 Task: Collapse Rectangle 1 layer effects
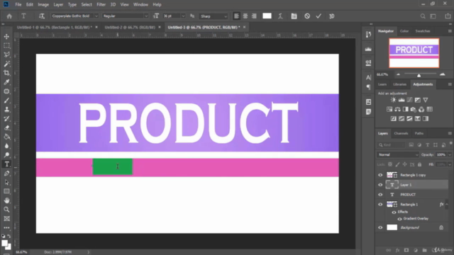pyautogui.click(x=447, y=205)
